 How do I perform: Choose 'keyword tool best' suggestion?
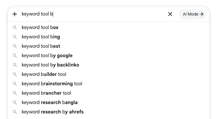[108, 46]
